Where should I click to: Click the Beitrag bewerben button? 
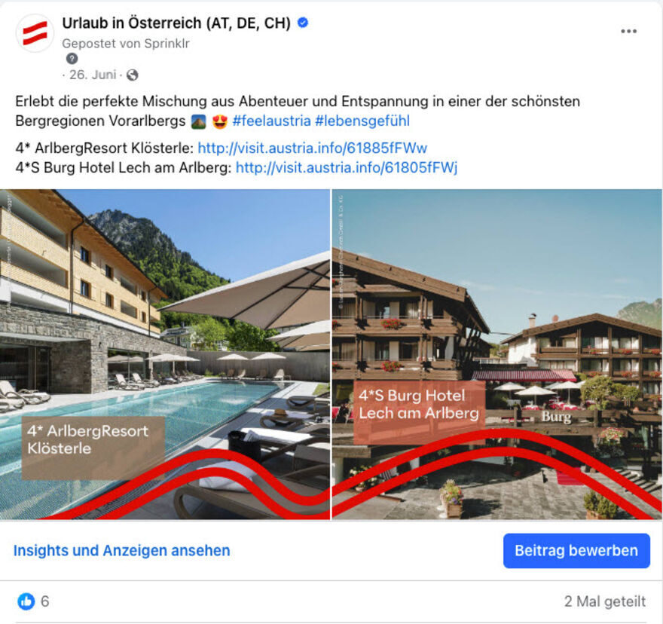pyautogui.click(x=576, y=550)
